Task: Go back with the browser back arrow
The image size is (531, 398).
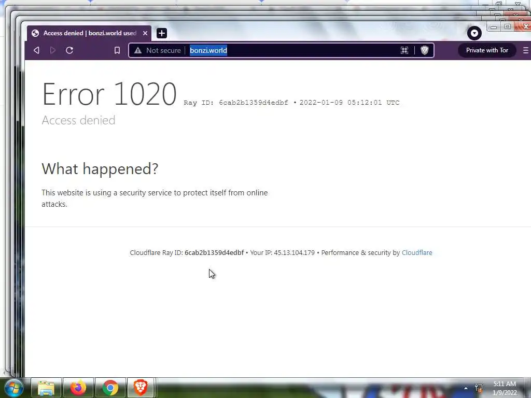Action: (37, 50)
